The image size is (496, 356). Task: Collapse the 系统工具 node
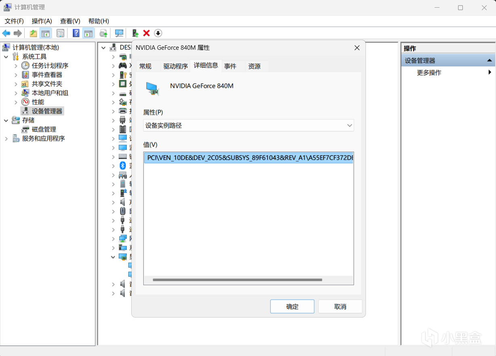click(x=6, y=57)
